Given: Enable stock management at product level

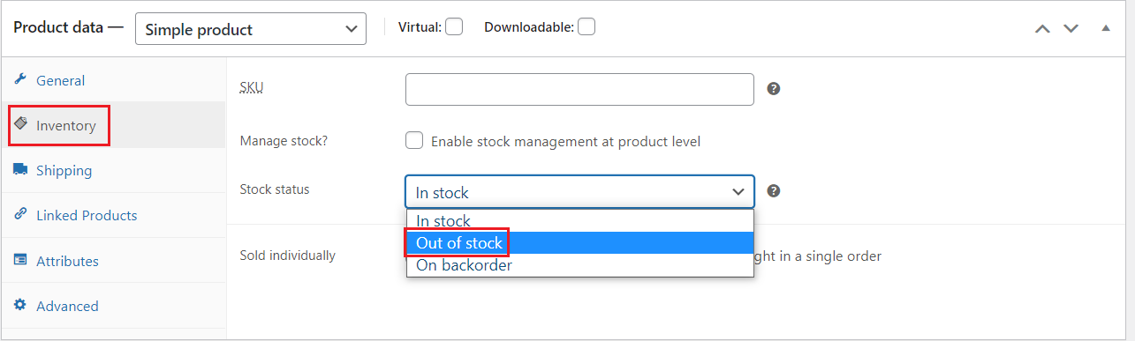Looking at the screenshot, I should (x=414, y=141).
